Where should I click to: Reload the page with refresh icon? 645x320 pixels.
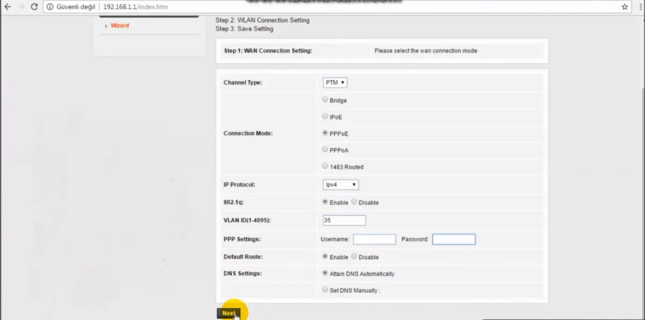tap(34, 7)
